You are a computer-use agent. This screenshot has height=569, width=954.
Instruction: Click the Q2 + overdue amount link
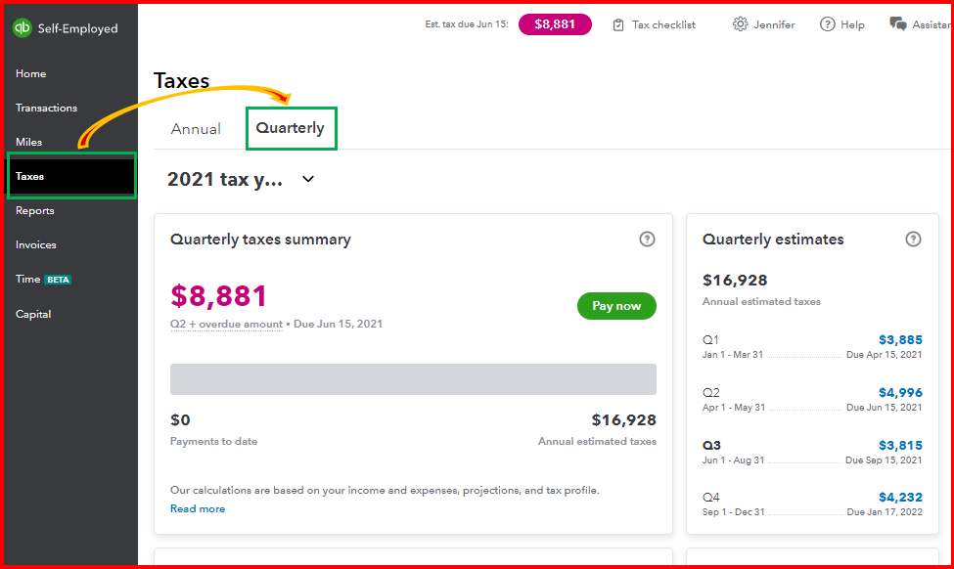coord(226,324)
